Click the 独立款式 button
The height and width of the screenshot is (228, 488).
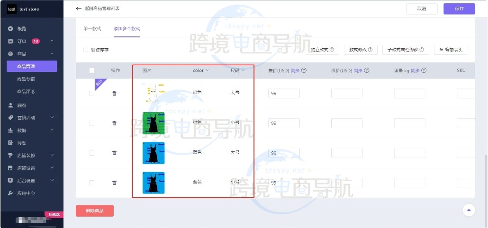coord(322,50)
